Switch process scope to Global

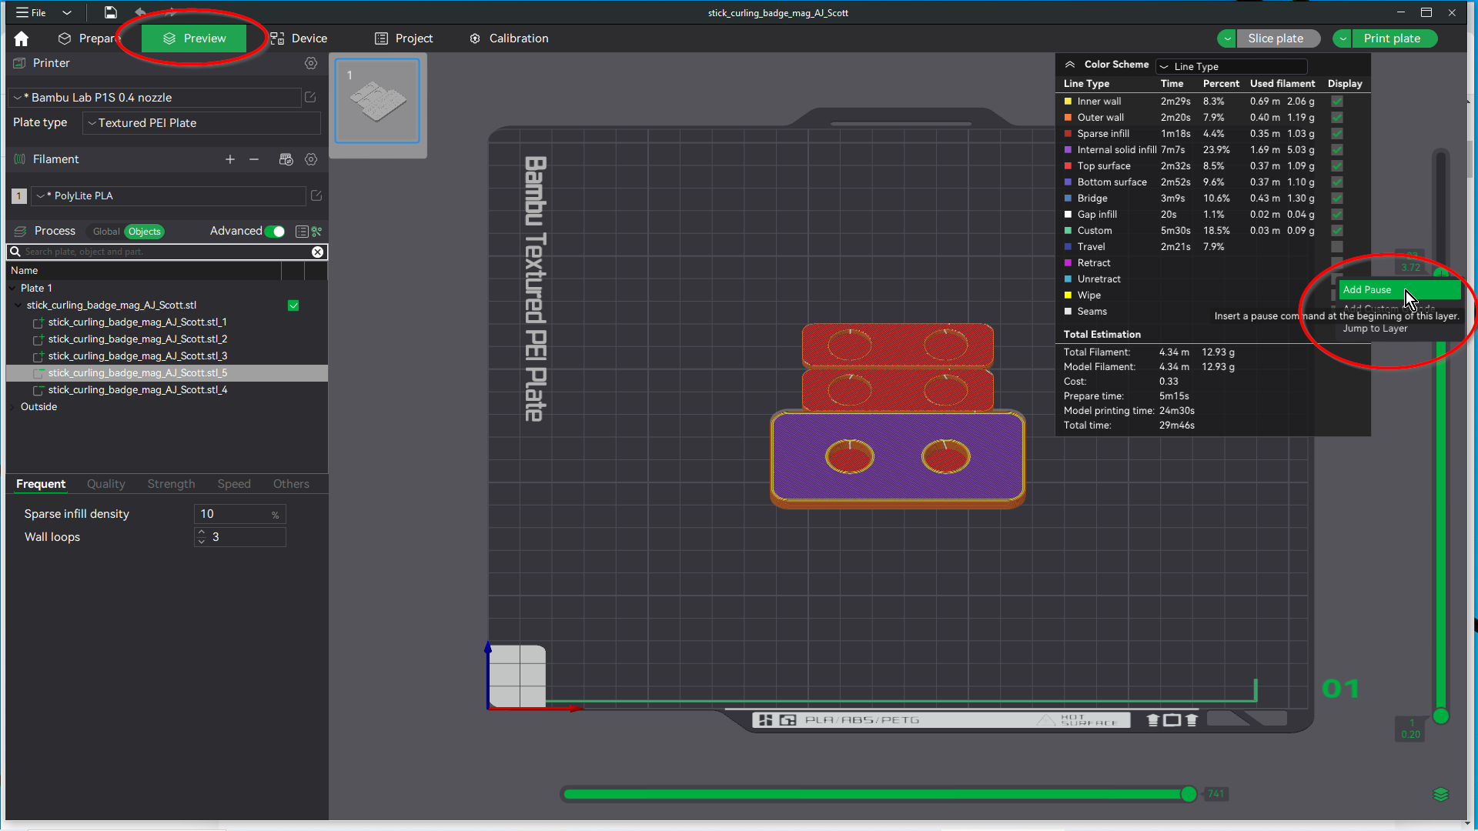coord(106,232)
